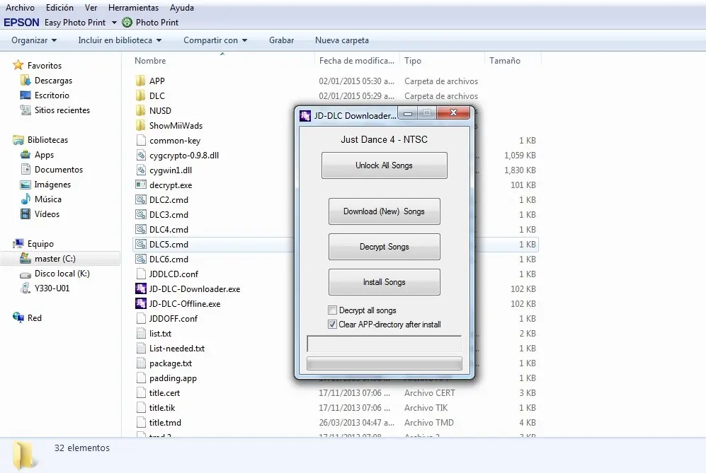Open the Compartir con dropdown
The image size is (706, 473).
point(215,40)
